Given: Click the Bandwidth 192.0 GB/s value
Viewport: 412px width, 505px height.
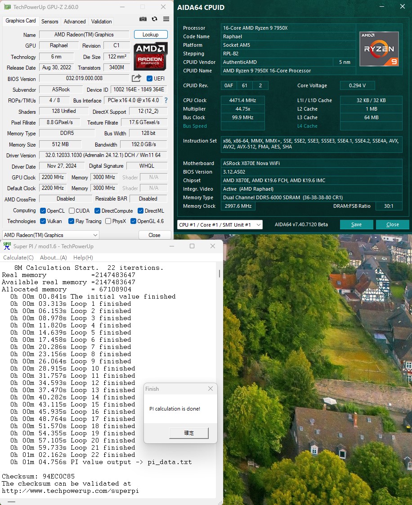Looking at the screenshot, I should (x=143, y=144).
